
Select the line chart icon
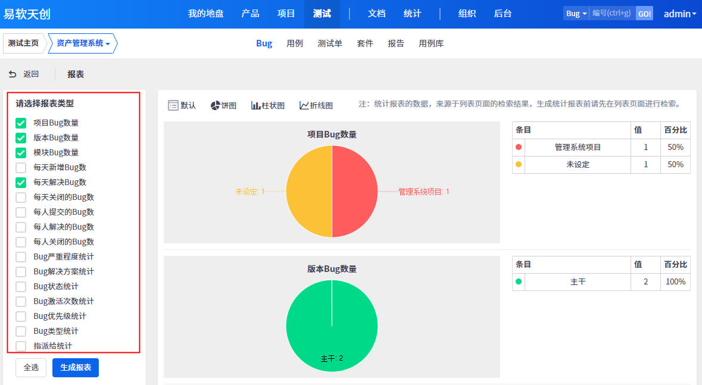pos(304,105)
